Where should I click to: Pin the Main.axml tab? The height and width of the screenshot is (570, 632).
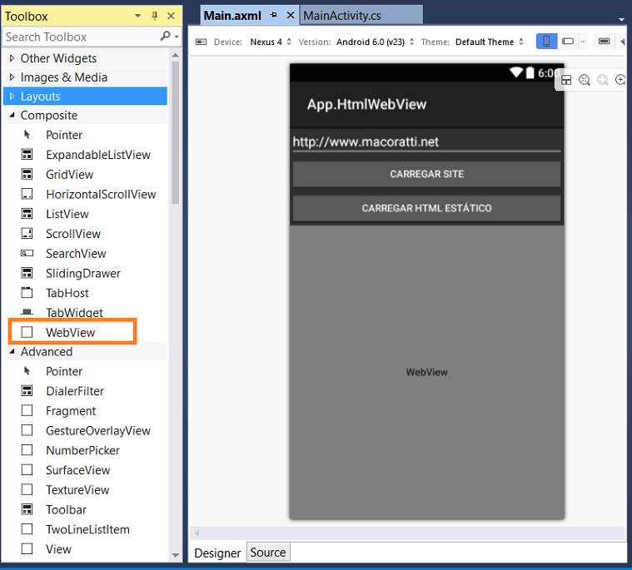click(x=274, y=15)
